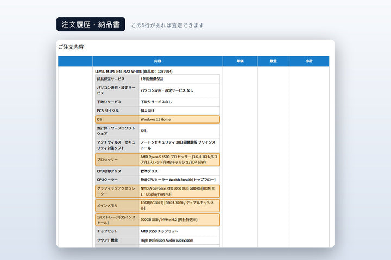Screen dimensions: 391x260
Task: Click the チップセット row label
Action: pyautogui.click(x=107, y=231)
